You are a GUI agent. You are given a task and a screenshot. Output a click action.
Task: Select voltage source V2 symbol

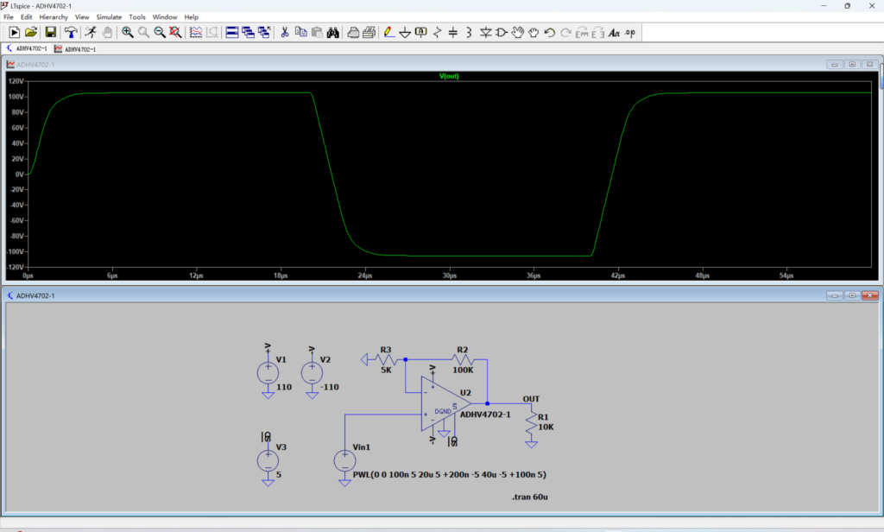312,373
